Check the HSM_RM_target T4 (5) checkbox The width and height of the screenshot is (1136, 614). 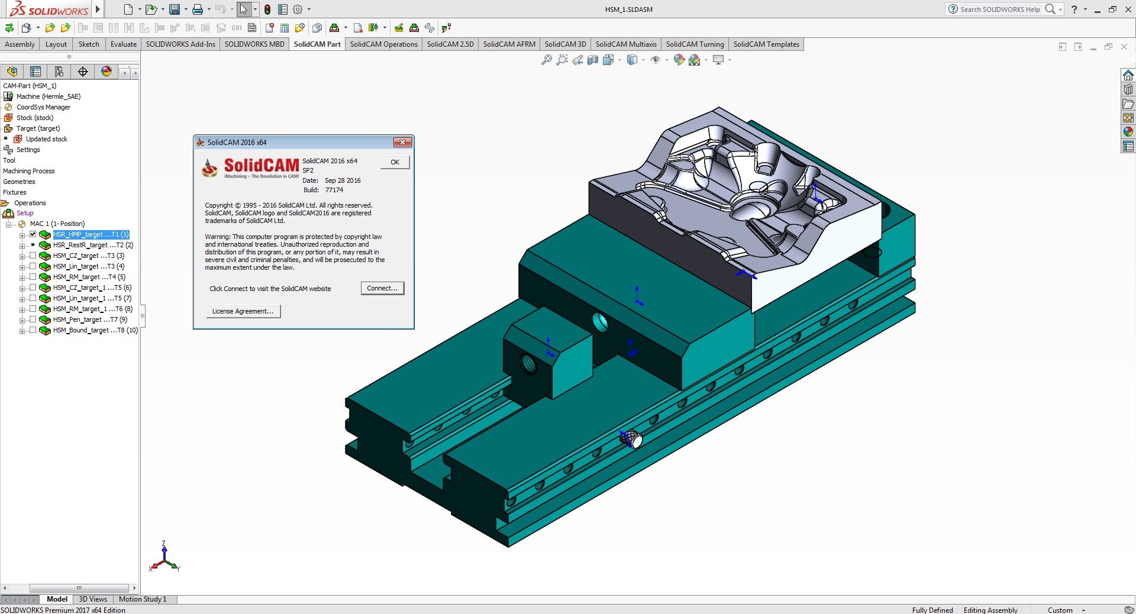(33, 277)
